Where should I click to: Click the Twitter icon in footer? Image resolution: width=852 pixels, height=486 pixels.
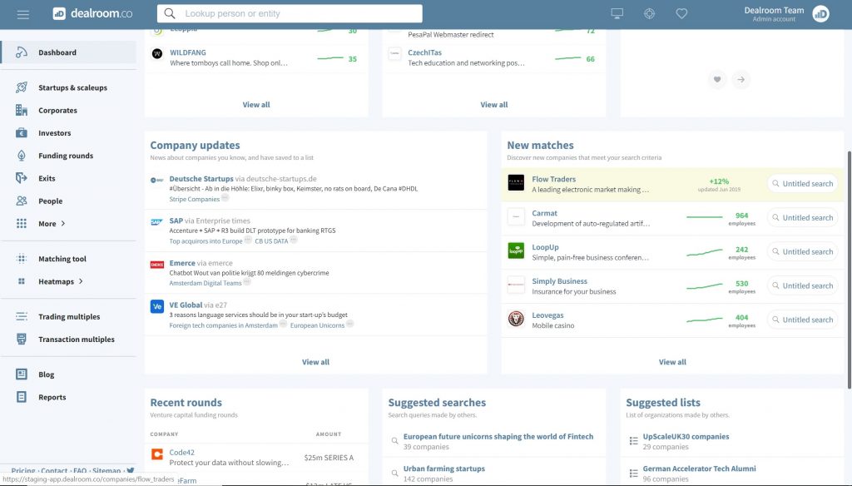point(131,471)
